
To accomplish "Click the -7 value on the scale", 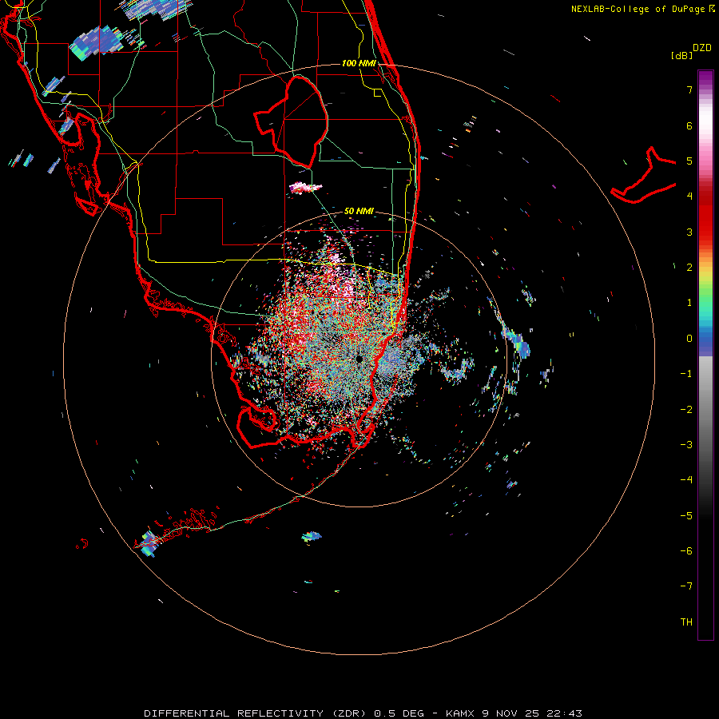I will (x=686, y=586).
